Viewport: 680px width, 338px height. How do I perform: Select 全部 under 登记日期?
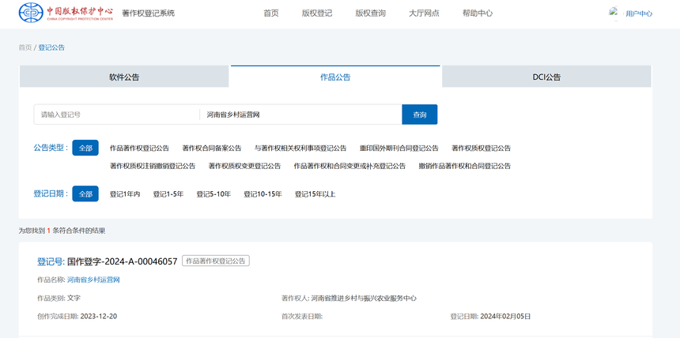click(85, 193)
